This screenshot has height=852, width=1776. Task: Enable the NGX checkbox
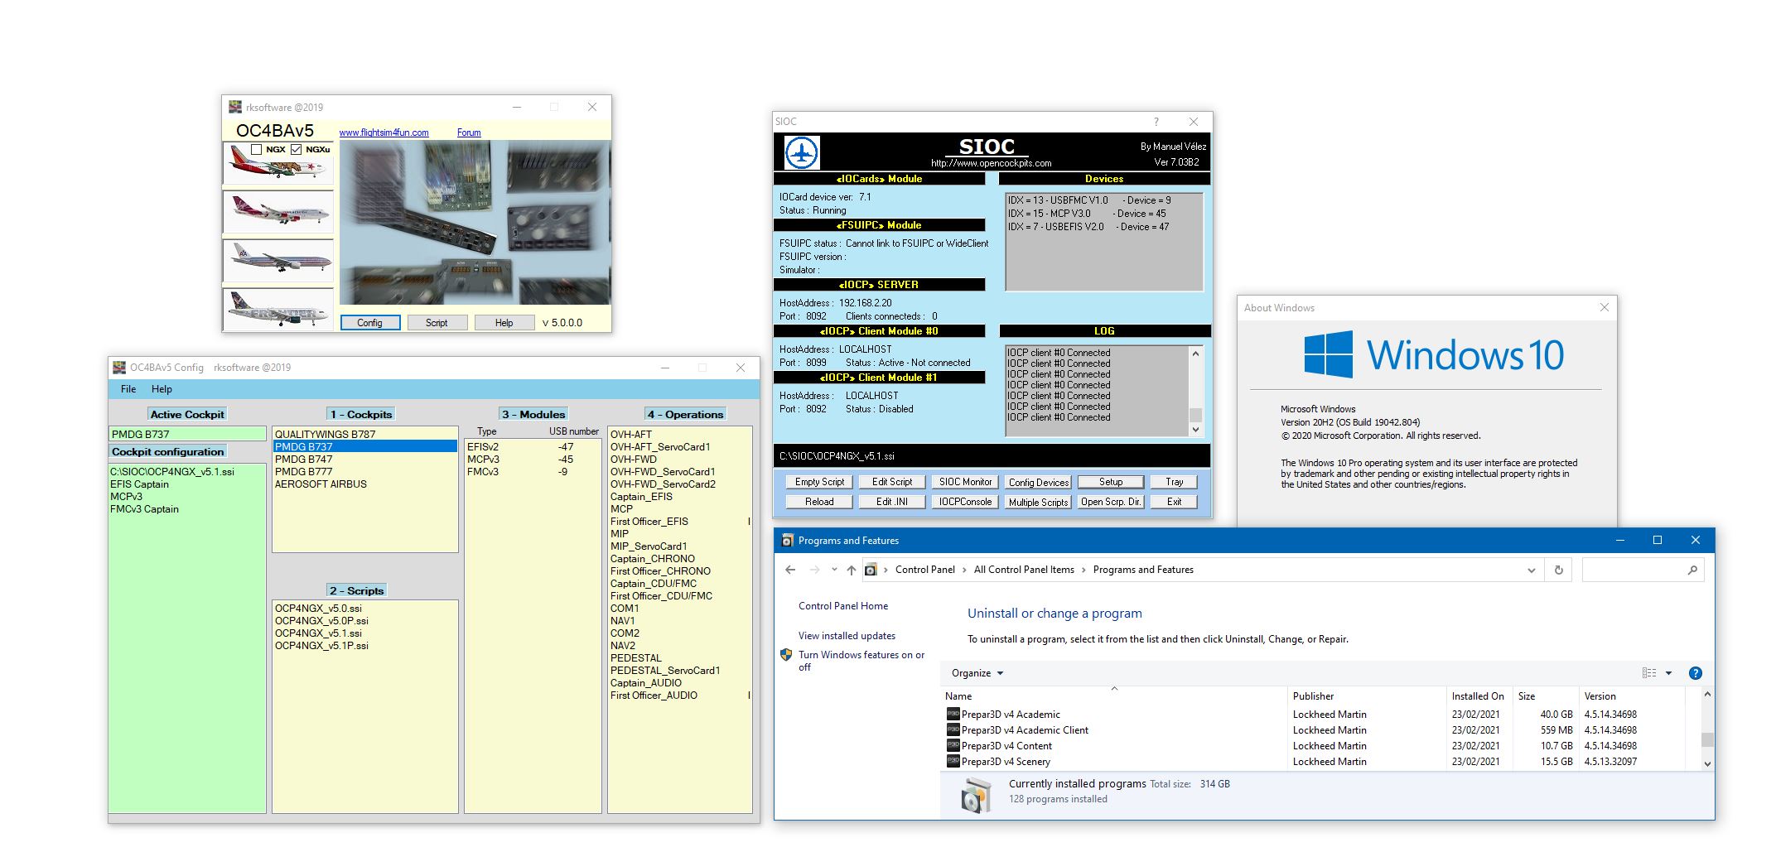click(x=256, y=150)
